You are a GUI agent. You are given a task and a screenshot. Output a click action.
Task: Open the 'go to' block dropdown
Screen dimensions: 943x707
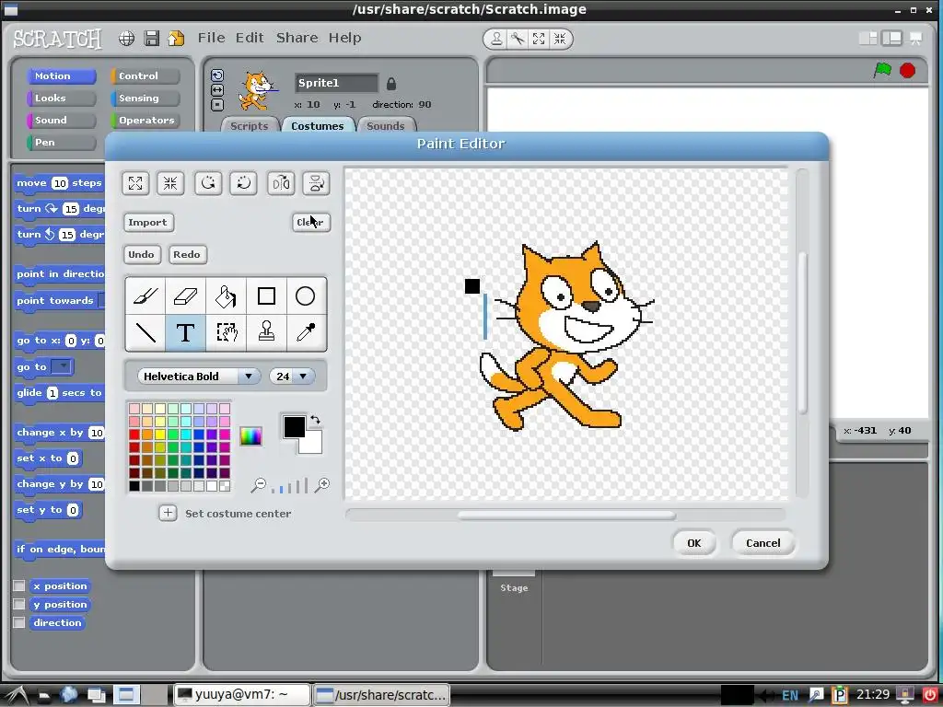tap(62, 366)
